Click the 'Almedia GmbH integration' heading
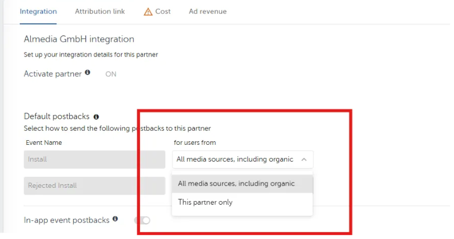The height and width of the screenshot is (239, 454). 78,39
